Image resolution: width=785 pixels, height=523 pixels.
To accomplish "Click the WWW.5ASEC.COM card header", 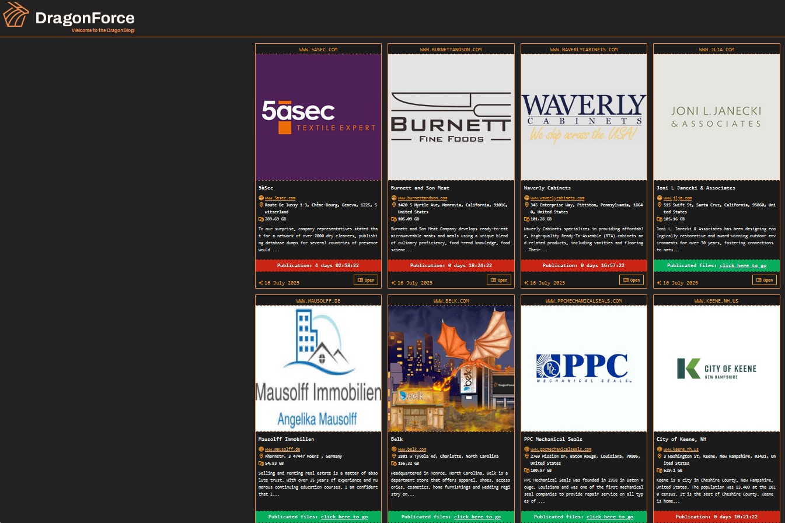I will pyautogui.click(x=318, y=50).
